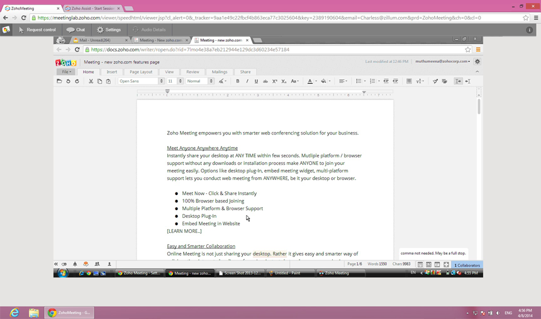The width and height of the screenshot is (541, 319).
Task: Toggle superscript formatting
Action: coord(275,81)
